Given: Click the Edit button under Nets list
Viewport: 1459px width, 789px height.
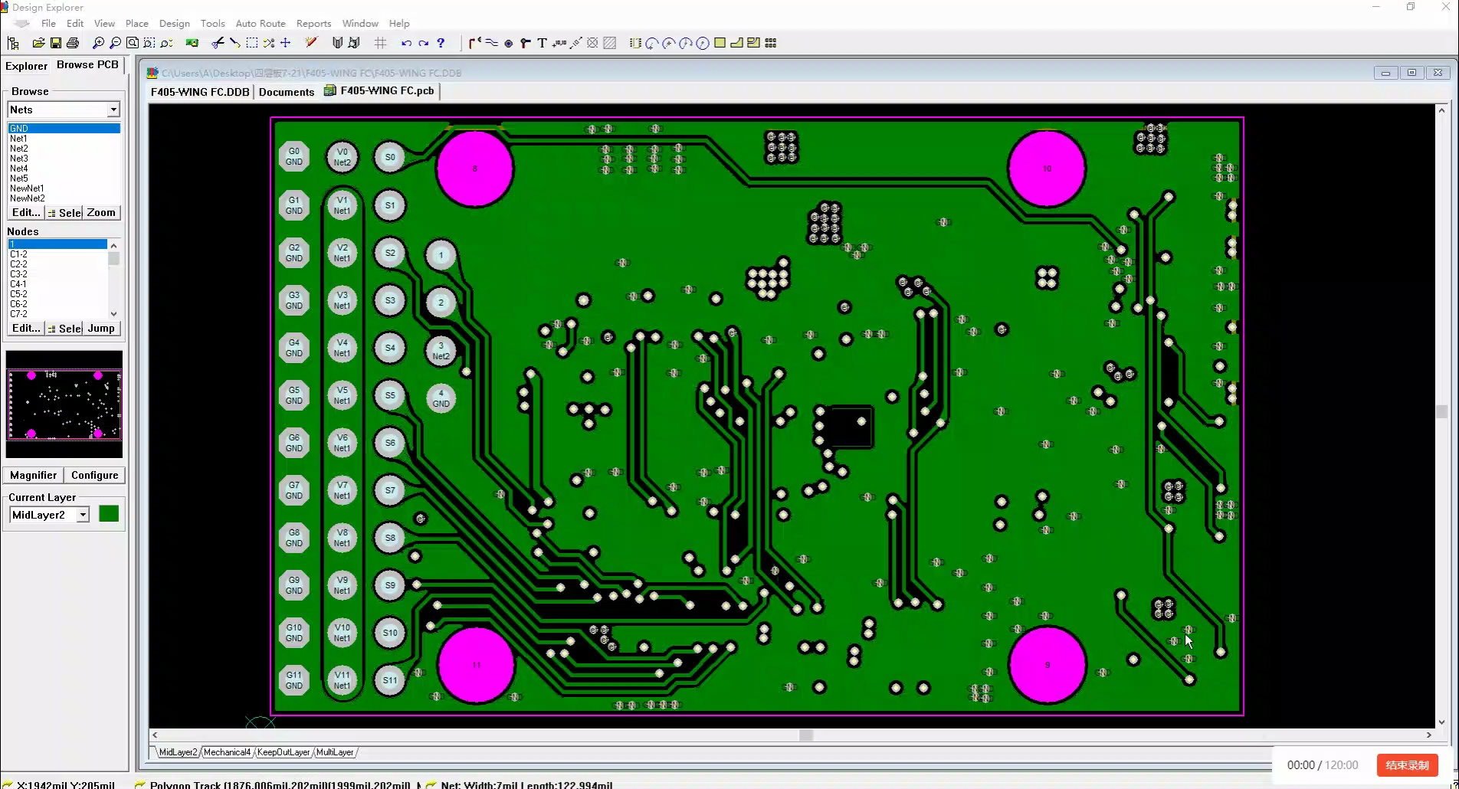Looking at the screenshot, I should [x=26, y=212].
